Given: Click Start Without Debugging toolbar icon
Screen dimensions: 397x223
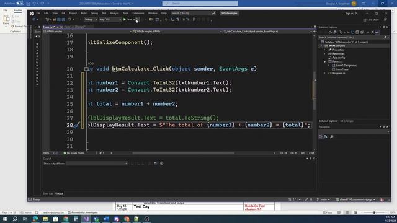Looking at the screenshot, I should 137,19.
